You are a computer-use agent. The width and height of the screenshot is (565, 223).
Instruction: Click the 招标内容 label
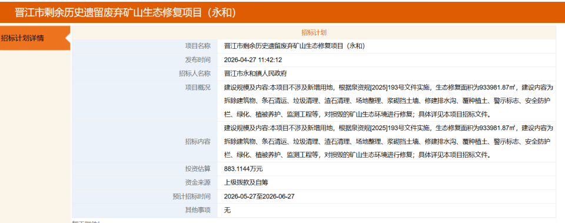coord(198,142)
